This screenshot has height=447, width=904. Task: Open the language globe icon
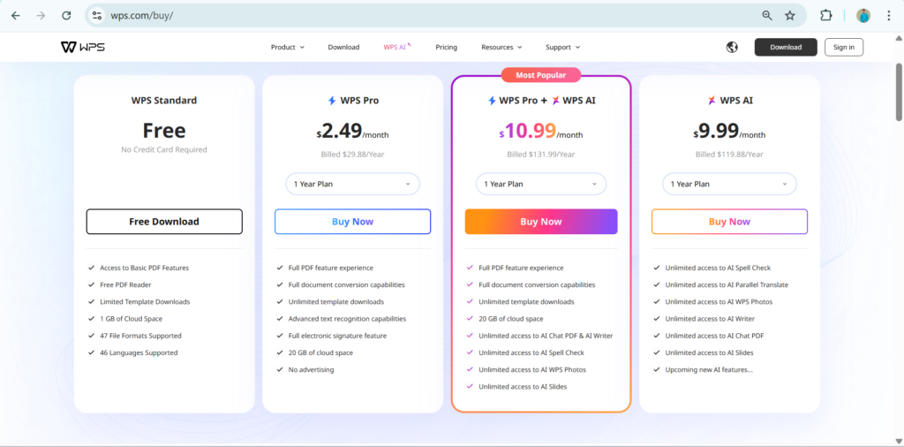tap(732, 48)
